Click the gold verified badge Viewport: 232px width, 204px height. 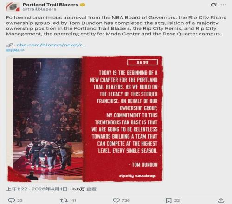coord(83,5)
